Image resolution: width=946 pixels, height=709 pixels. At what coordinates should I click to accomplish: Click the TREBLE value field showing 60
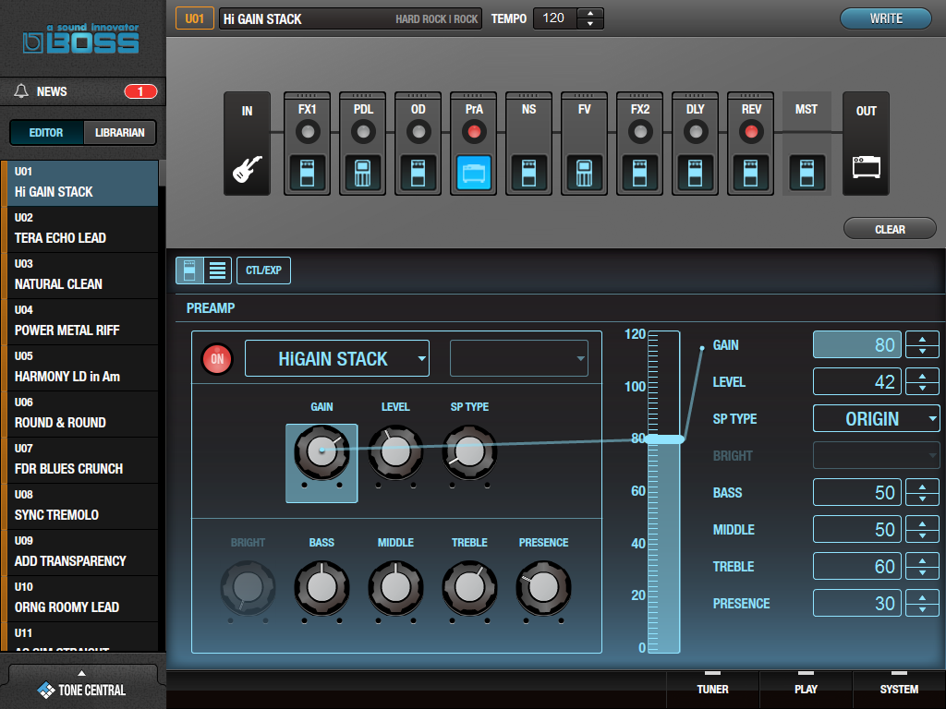856,566
